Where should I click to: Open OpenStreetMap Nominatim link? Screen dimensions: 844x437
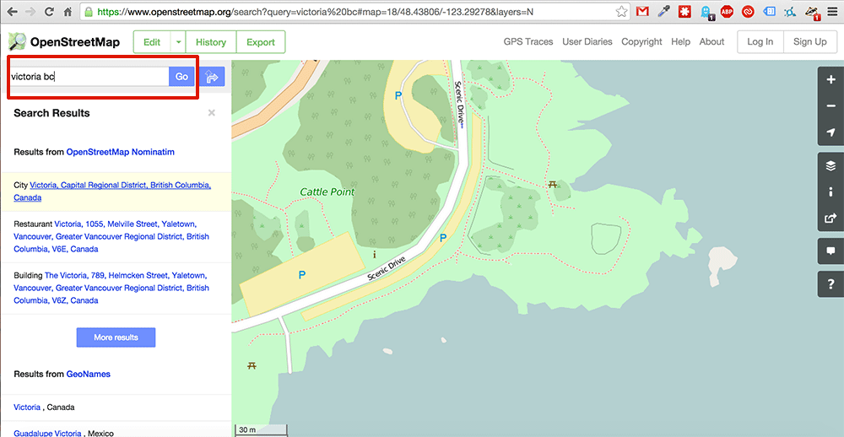click(x=120, y=153)
